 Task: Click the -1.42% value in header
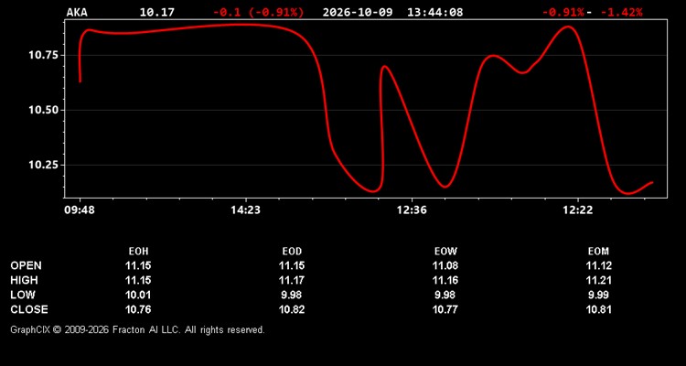pyautogui.click(x=621, y=12)
